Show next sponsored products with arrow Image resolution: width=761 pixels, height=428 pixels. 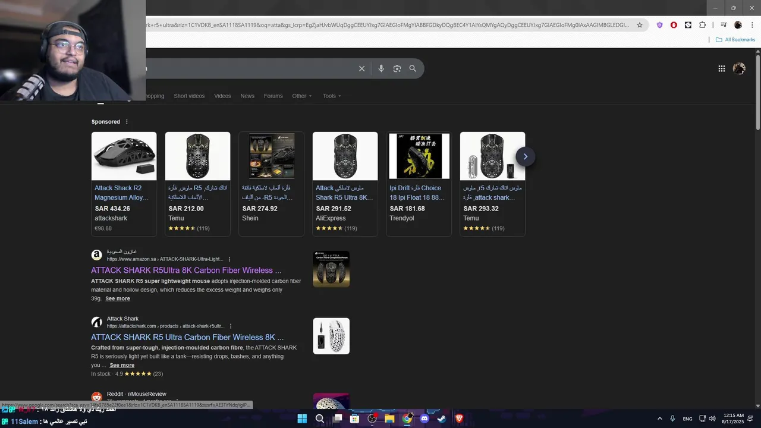coord(525,156)
